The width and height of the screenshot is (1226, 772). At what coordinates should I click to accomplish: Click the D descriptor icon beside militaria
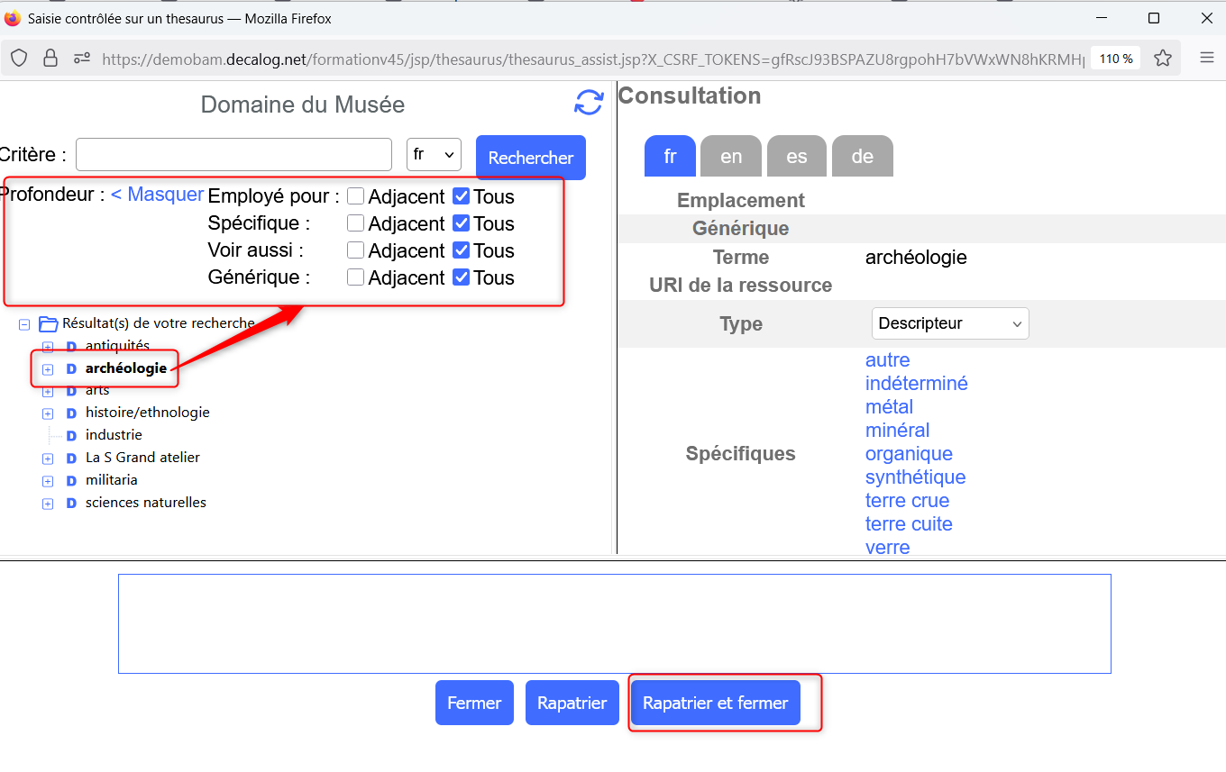pyautogui.click(x=71, y=480)
